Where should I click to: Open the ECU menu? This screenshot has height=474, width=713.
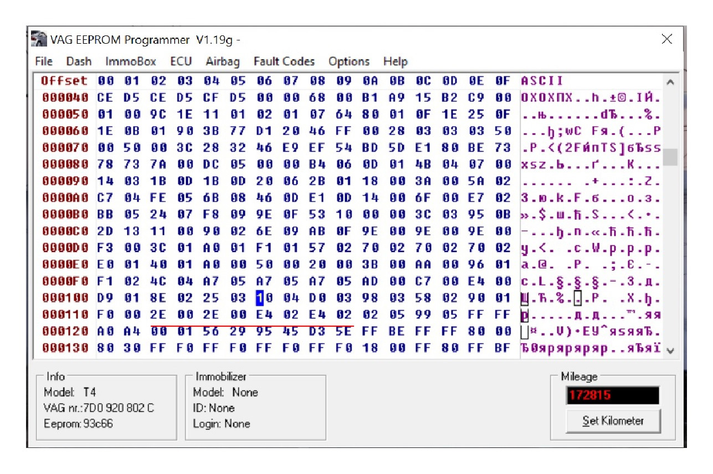pyautogui.click(x=181, y=61)
